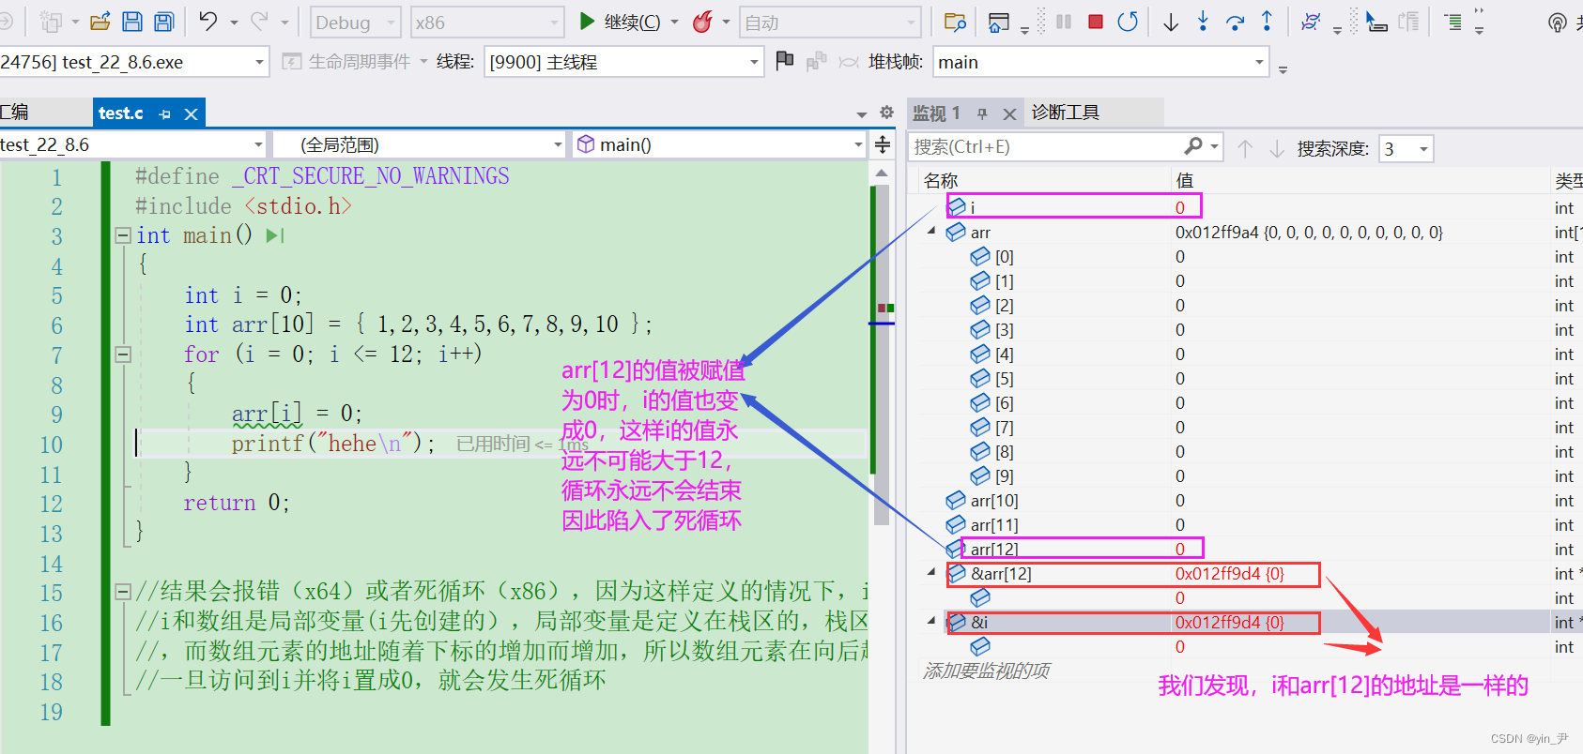Open the undo history dropdown arrow

tap(233, 22)
